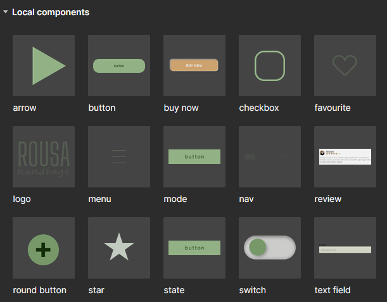Select the favourite heart component
Viewport: 387px width, 302px height.
[345, 65]
